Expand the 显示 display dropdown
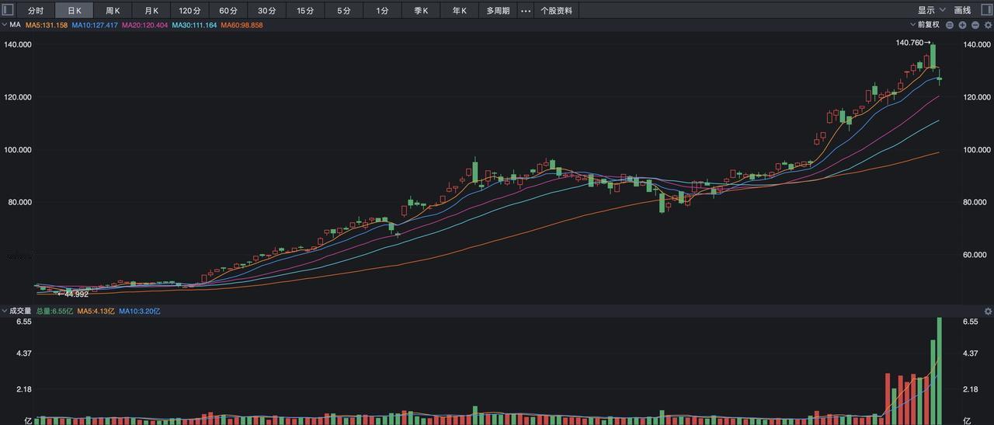Viewport: 994px width, 425px height. pos(931,11)
